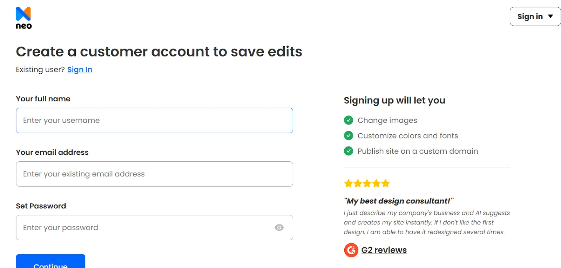Click into the Enter your password field
Image resolution: width=561 pixels, height=268 pixels.
click(144, 228)
